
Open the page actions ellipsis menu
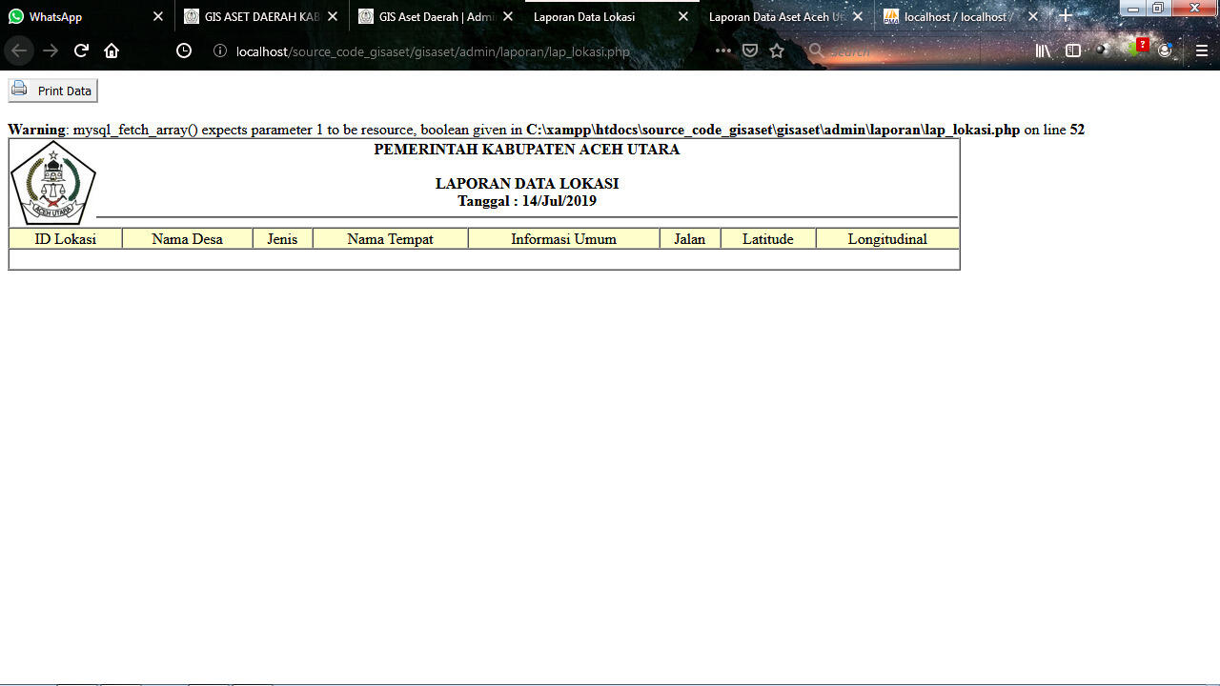(723, 51)
